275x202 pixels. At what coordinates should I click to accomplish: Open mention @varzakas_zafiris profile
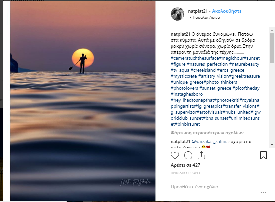(209, 141)
